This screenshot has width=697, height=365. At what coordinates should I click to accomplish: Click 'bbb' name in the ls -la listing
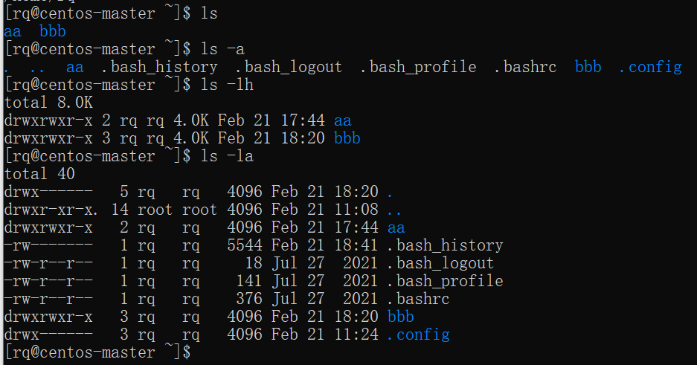[400, 316]
